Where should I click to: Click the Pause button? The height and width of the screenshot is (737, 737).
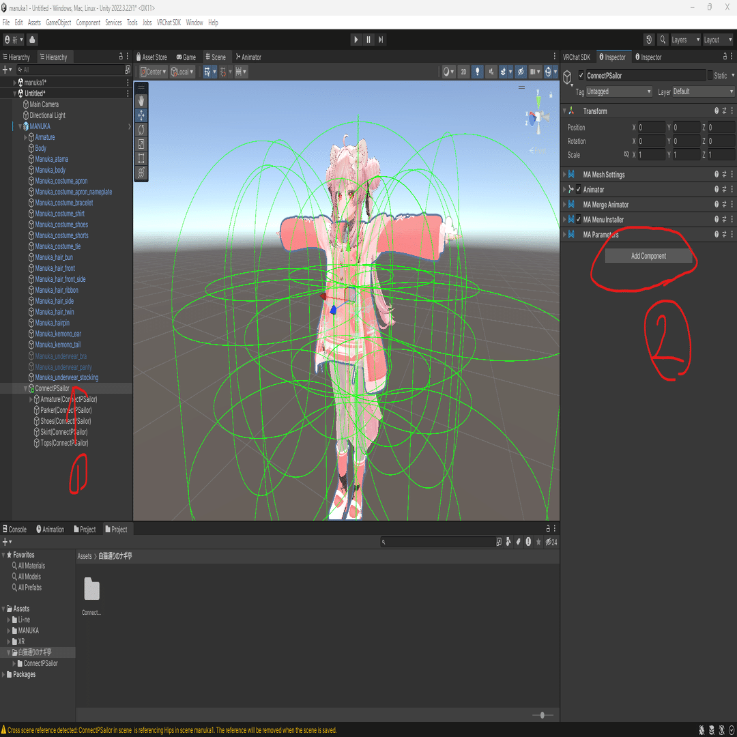pyautogui.click(x=369, y=40)
